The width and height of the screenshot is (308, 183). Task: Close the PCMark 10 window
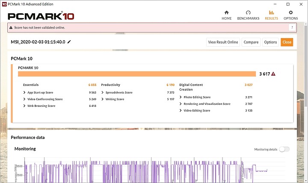click(301, 4)
